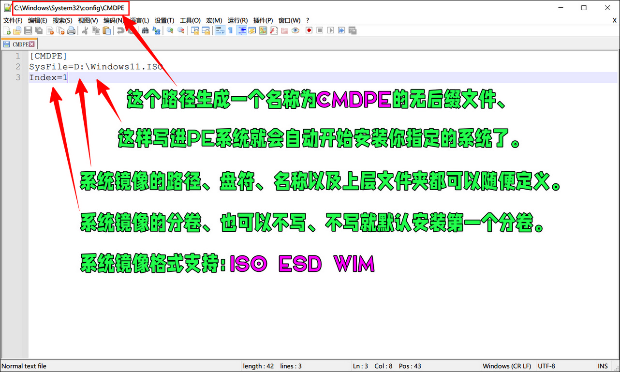The width and height of the screenshot is (620, 372).
Task: Toggle file monitoring eye icon
Action: [295, 30]
